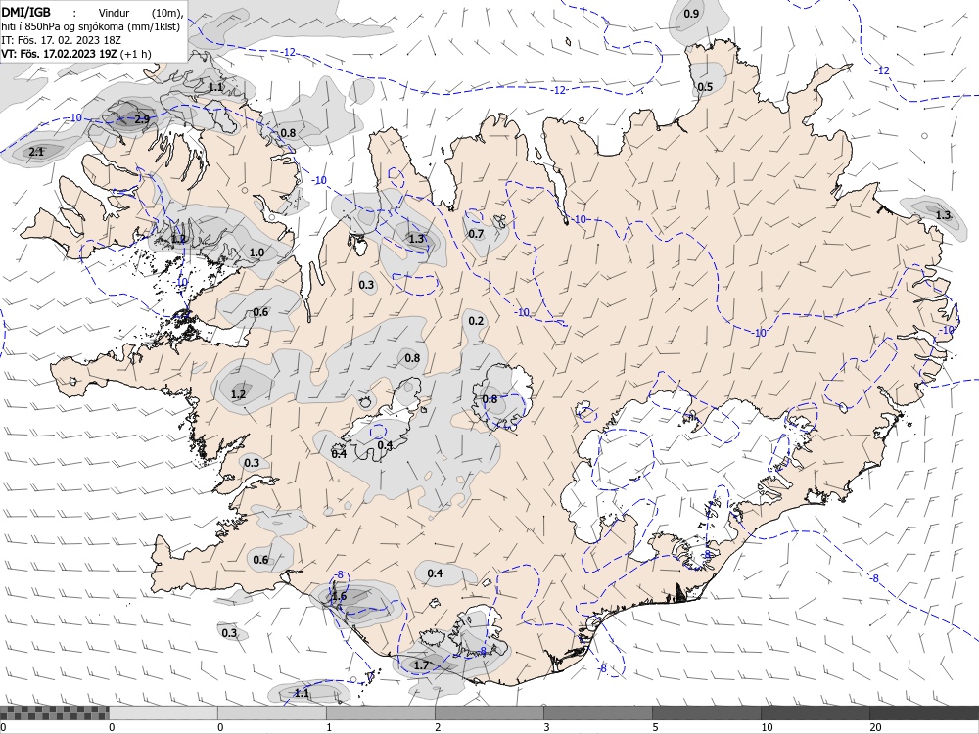Click the 0.5 snowfall value label
This screenshot has width=979, height=734.
pos(705,87)
